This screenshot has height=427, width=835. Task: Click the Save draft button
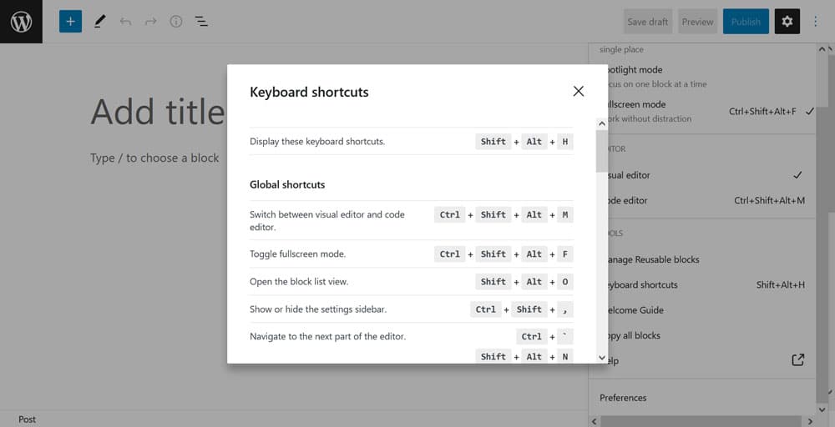tap(648, 22)
